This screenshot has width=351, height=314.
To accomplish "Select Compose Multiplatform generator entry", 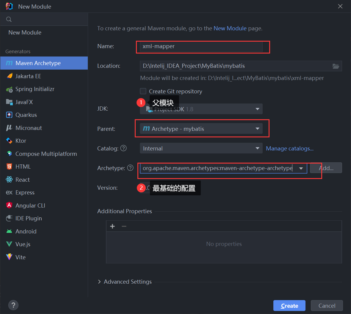I will point(44,154).
